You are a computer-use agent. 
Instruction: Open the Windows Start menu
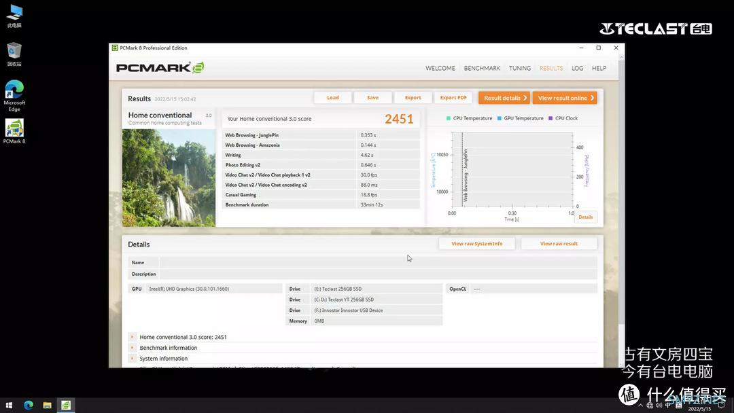(9, 405)
